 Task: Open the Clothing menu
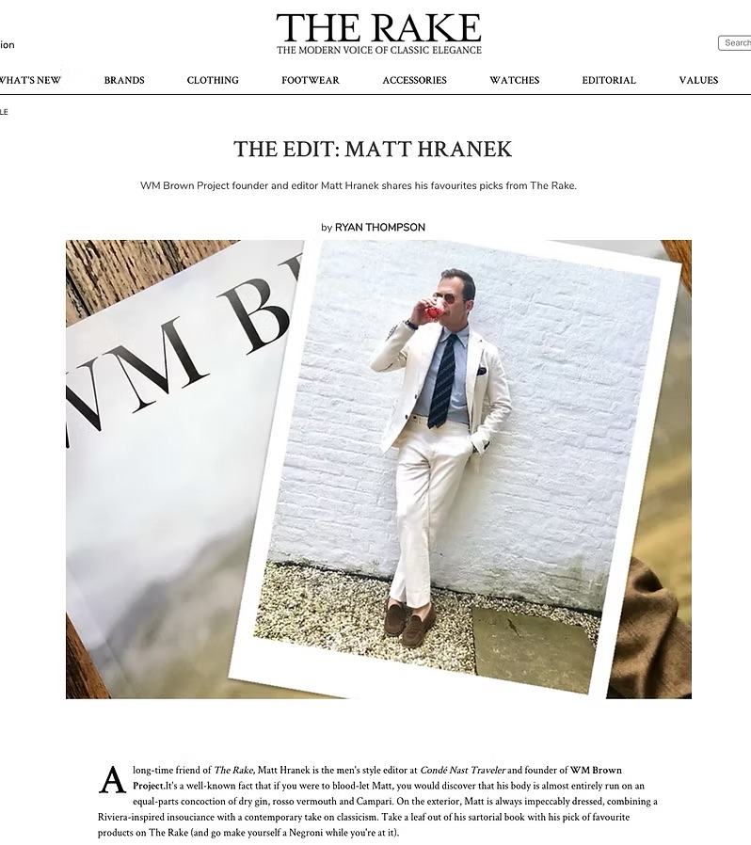point(213,80)
